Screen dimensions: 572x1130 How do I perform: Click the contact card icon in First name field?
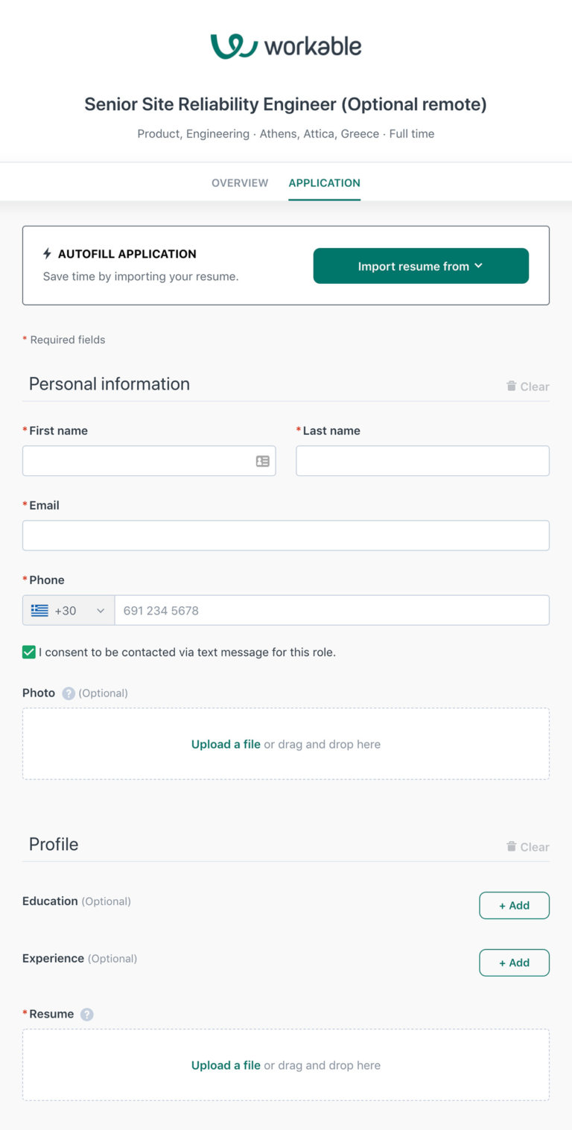(262, 460)
